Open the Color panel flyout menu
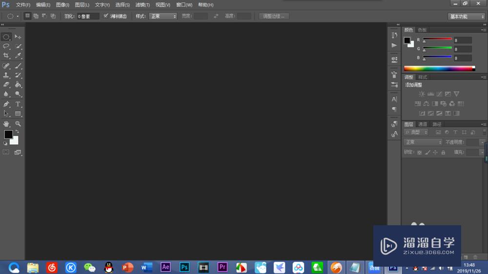 484,30
